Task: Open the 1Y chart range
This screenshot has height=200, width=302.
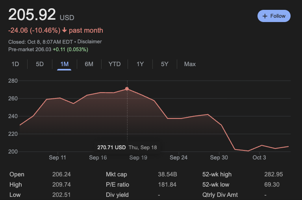Action: [x=140, y=64]
